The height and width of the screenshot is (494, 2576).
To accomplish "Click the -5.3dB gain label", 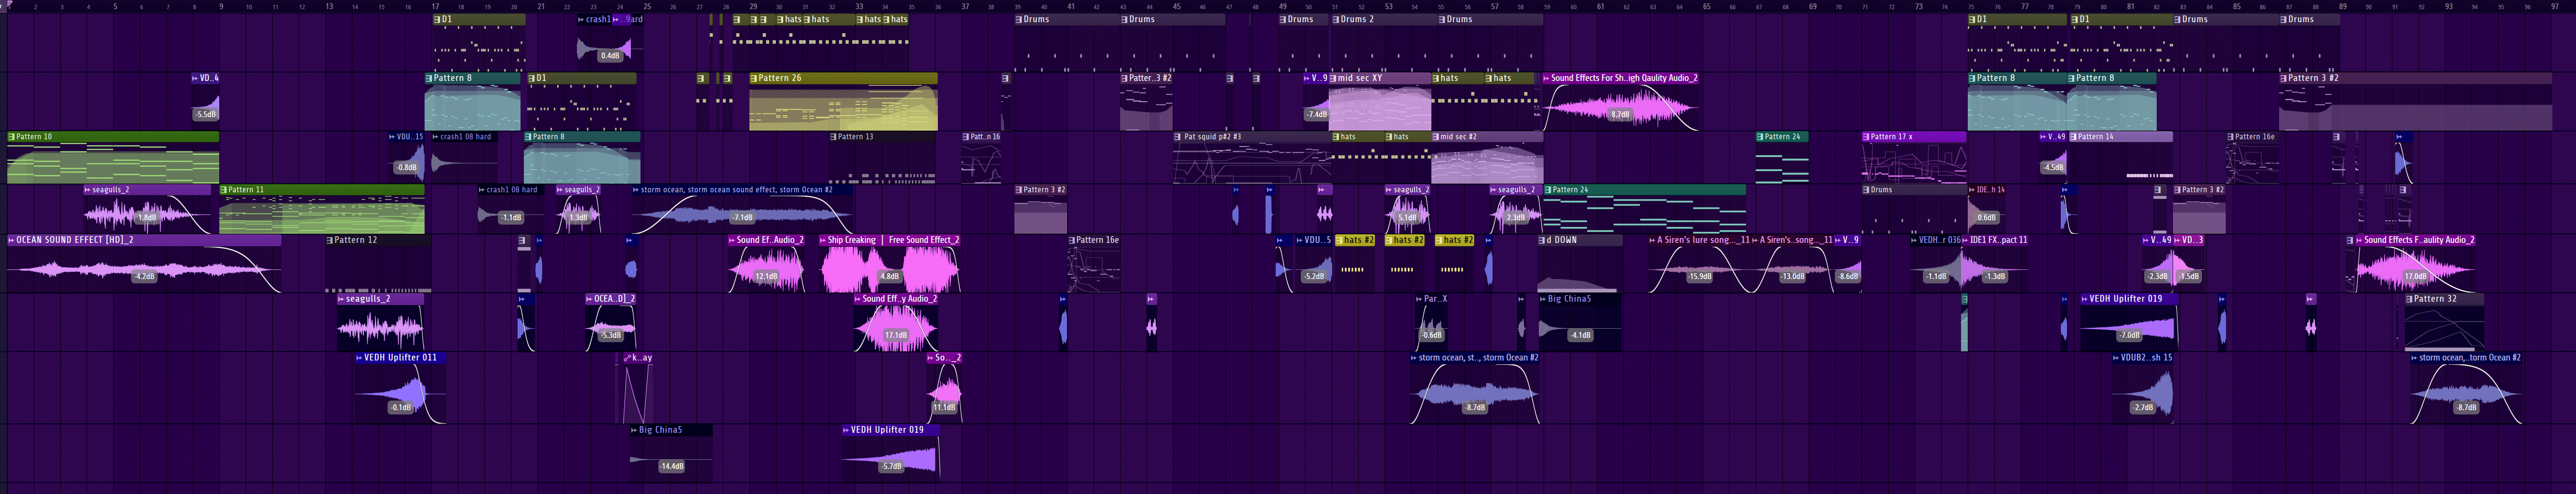I will pyautogui.click(x=611, y=336).
